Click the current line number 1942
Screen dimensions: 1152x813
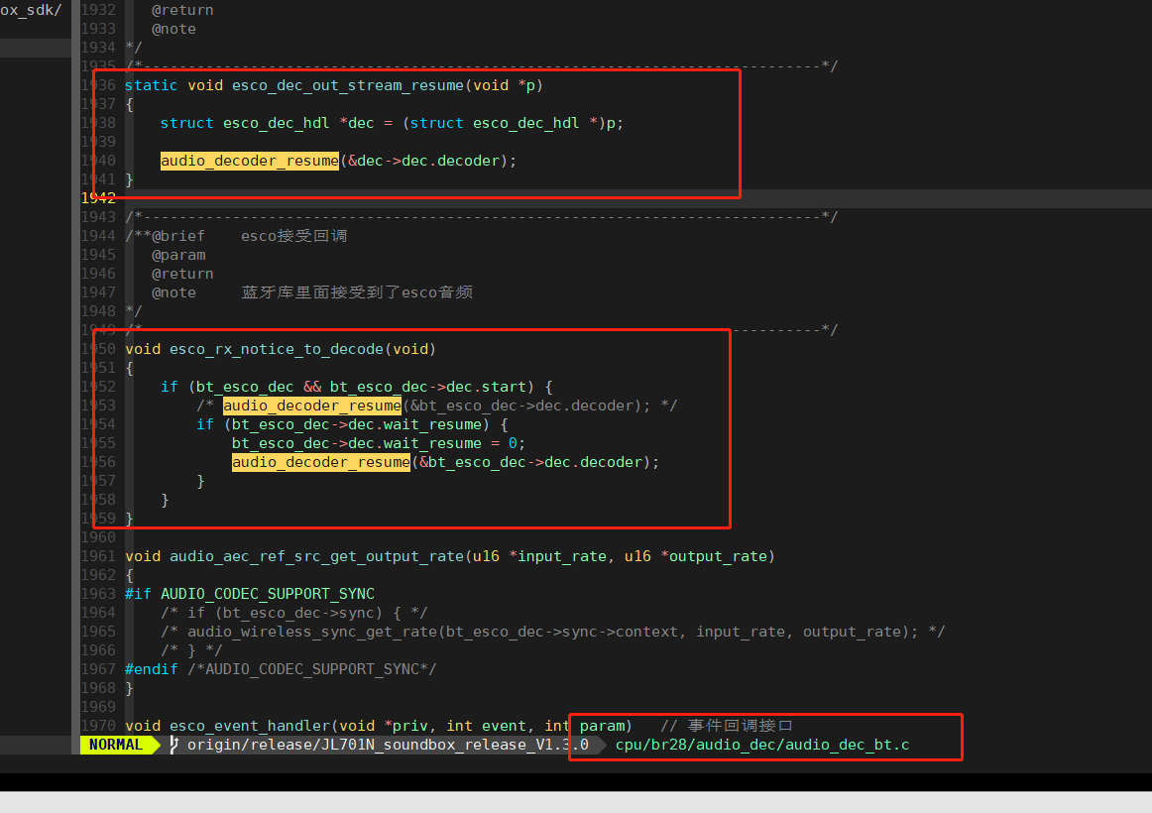click(98, 198)
